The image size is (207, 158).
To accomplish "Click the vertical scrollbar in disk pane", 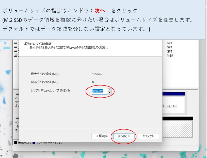I will click(x=196, y=118).
